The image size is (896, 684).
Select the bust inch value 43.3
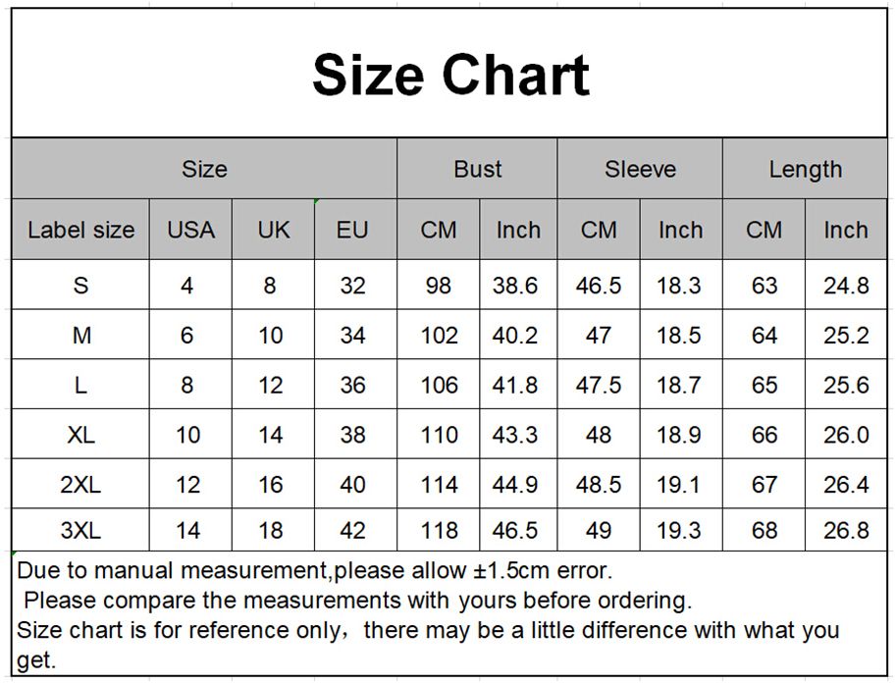[x=515, y=434]
